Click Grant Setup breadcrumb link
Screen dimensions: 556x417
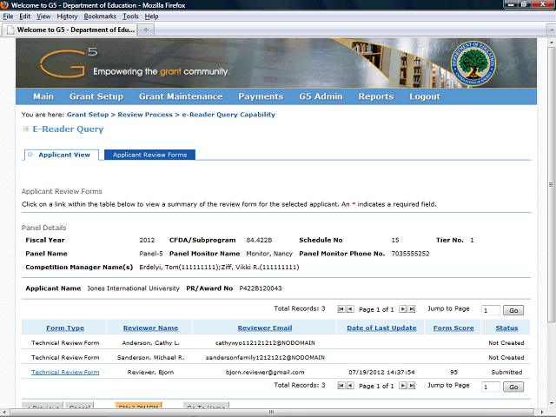(88, 115)
